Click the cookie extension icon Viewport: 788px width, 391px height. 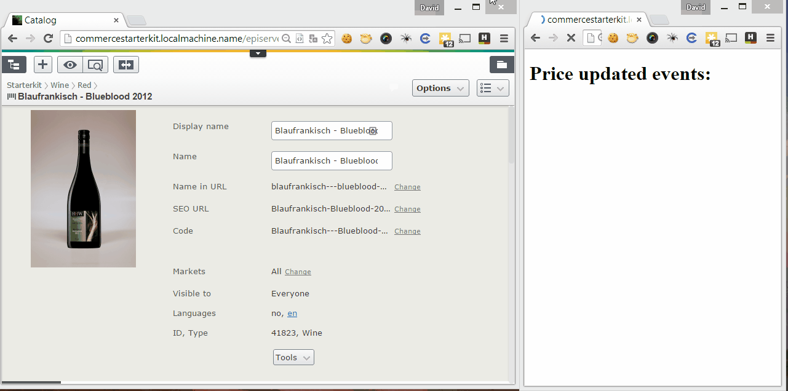[346, 38]
